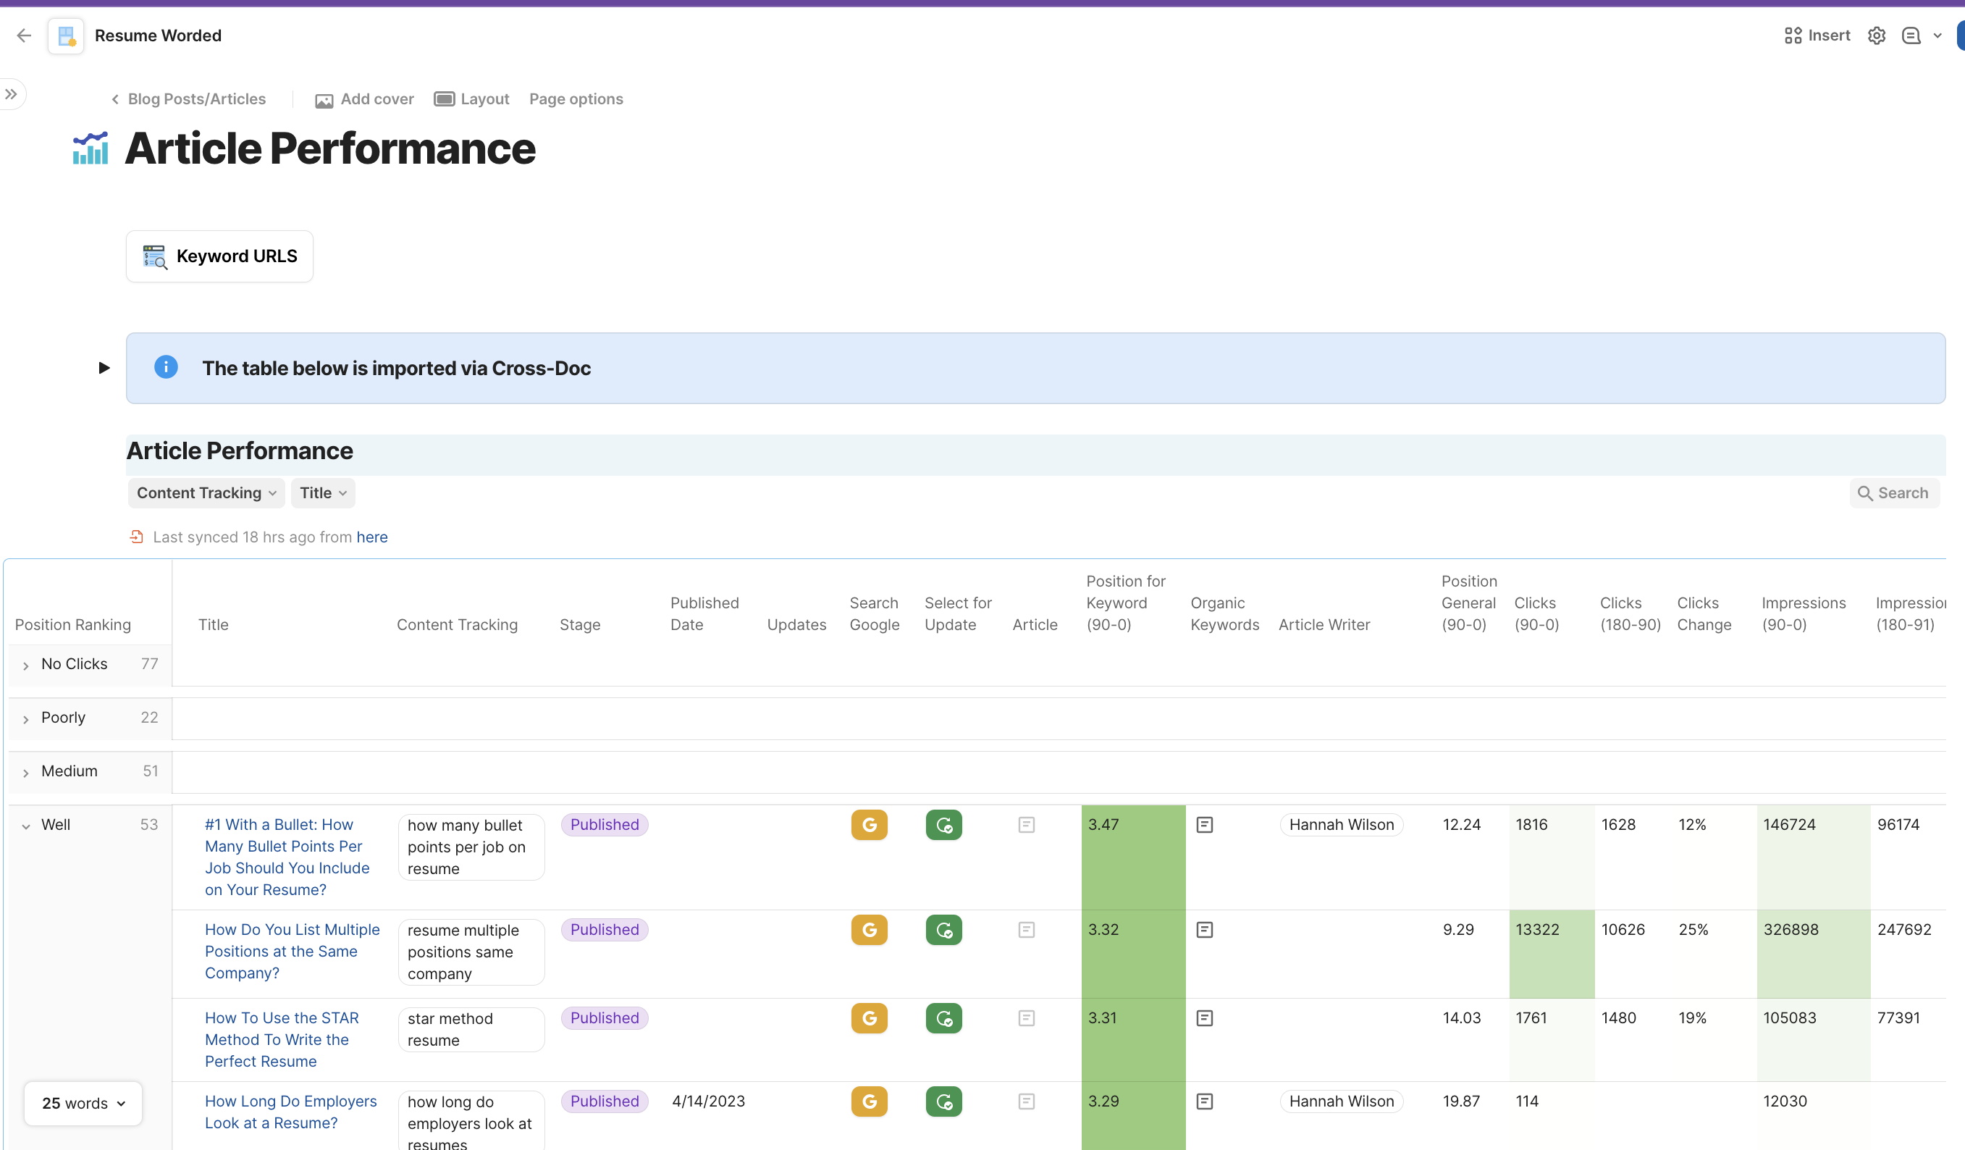The image size is (1965, 1150).
Task: Click the blue info icon in callout
Action: tap(165, 367)
